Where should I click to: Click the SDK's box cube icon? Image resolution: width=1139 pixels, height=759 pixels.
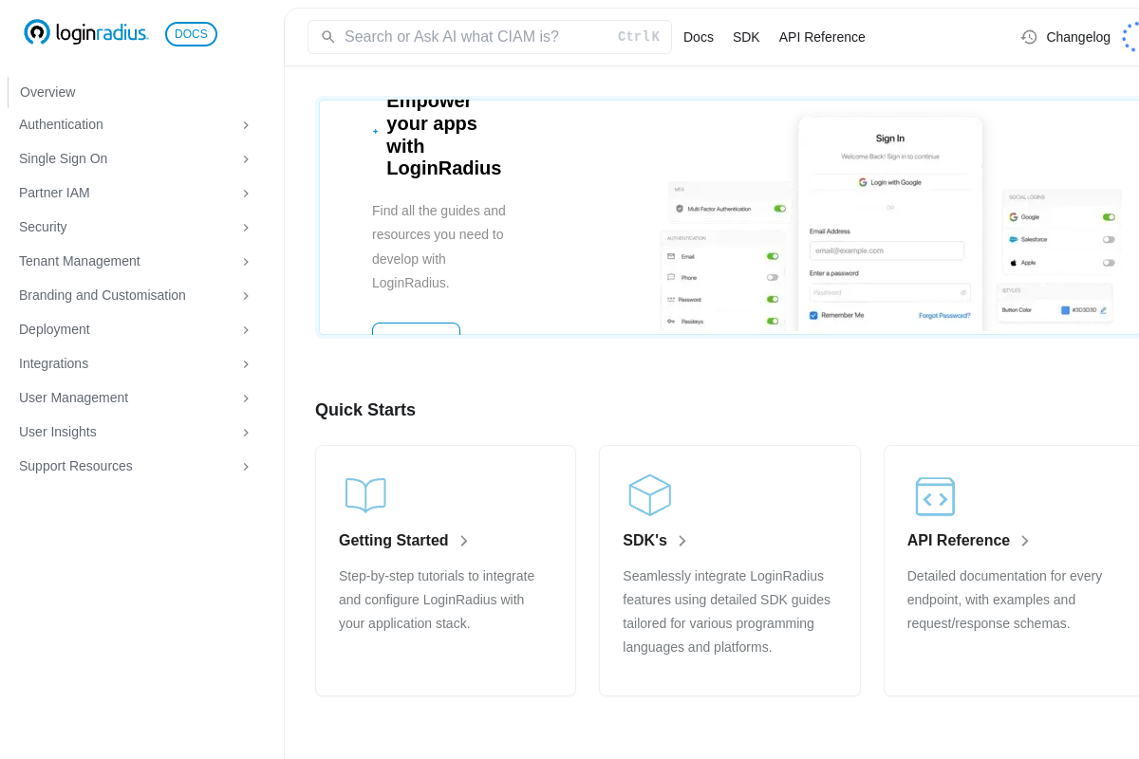(x=650, y=495)
